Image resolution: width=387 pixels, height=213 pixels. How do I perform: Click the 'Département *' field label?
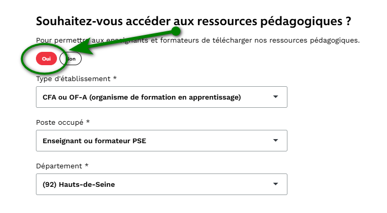pyautogui.click(x=63, y=166)
